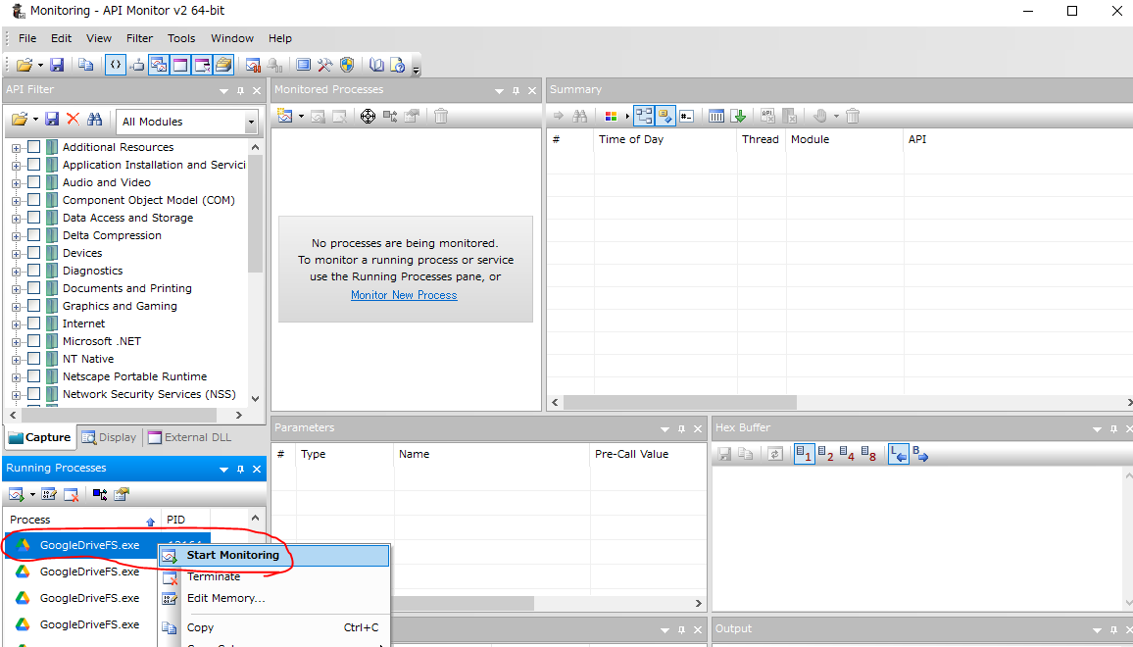Open the All Modules dropdown

tap(252, 123)
